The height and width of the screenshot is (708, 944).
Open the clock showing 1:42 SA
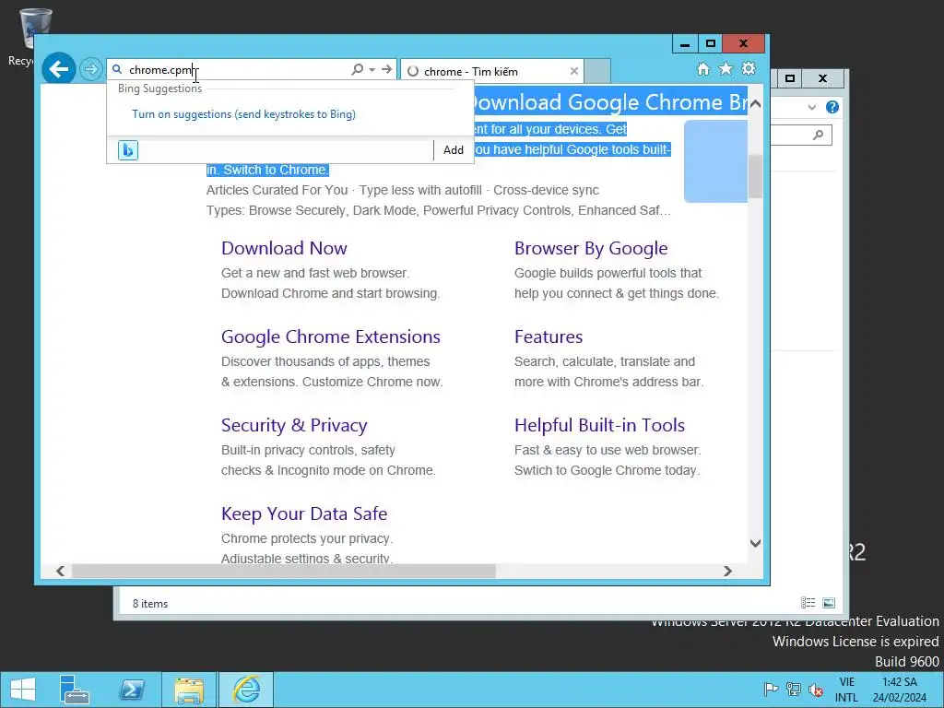pos(900,690)
